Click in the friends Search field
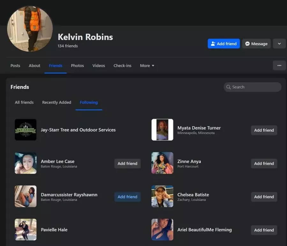Screen dimensions: 287x246 [x=255, y=87]
